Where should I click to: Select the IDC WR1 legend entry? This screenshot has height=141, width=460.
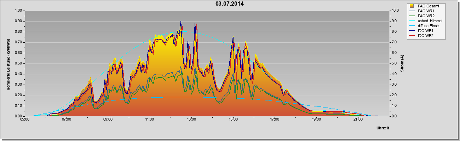(422, 31)
